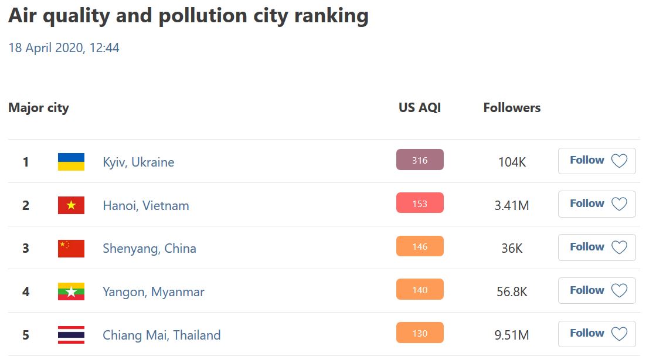Click the US AQI column header
646x356 pixels.
(x=420, y=108)
